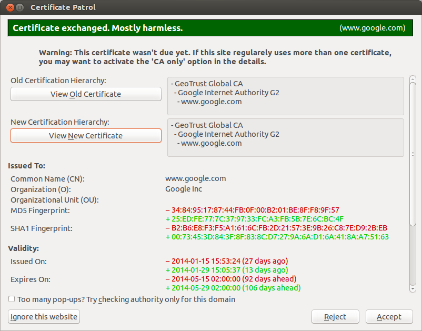Click the window button beside the close button
The image size is (422, 331).
tap(19, 7)
